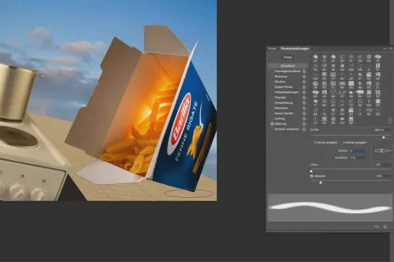Select the triangle-shaped brush tip
The height and width of the screenshot is (262, 394).
333,94
